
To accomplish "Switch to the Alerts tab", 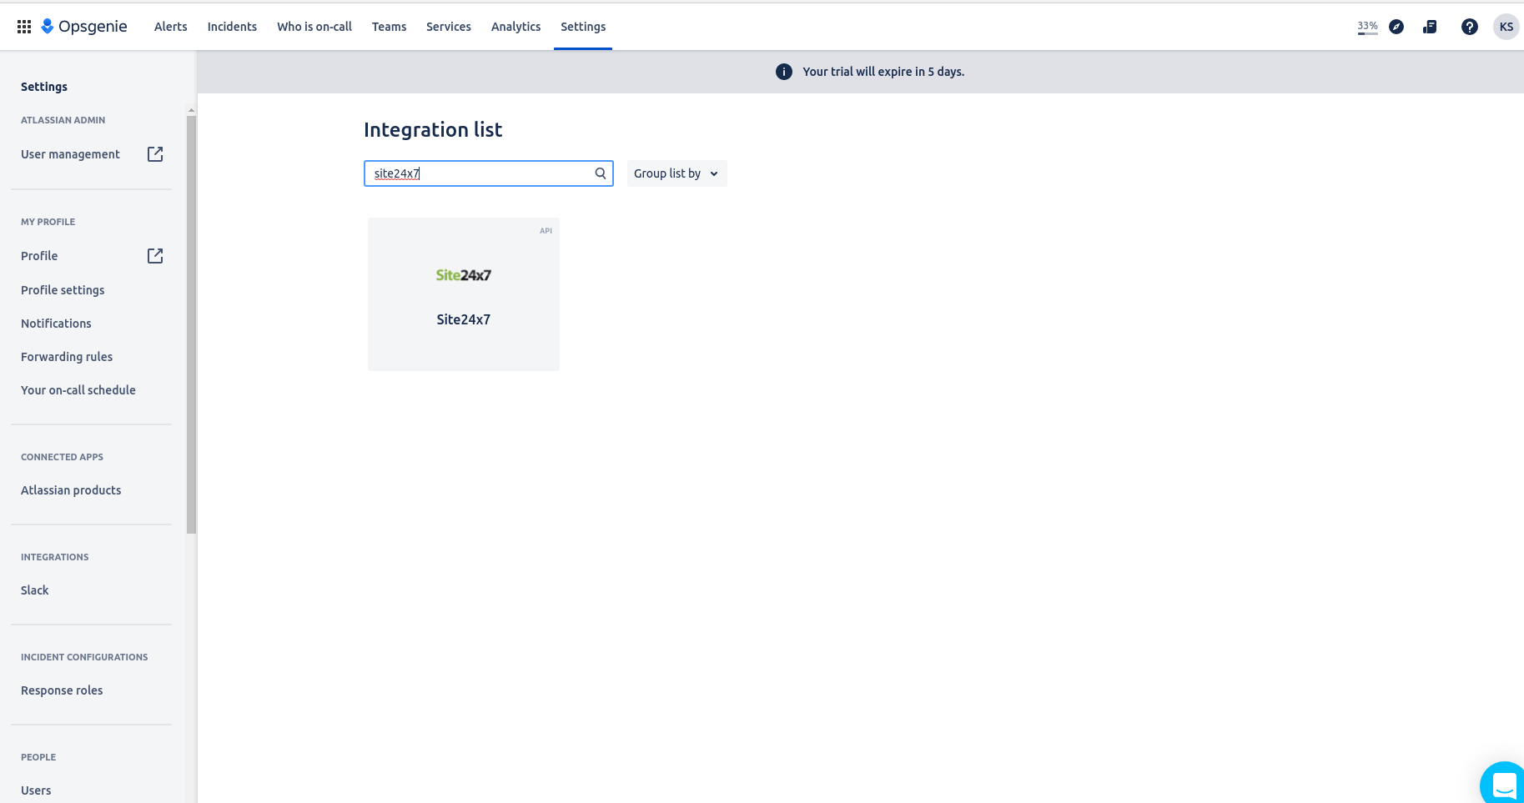I will 170,26.
